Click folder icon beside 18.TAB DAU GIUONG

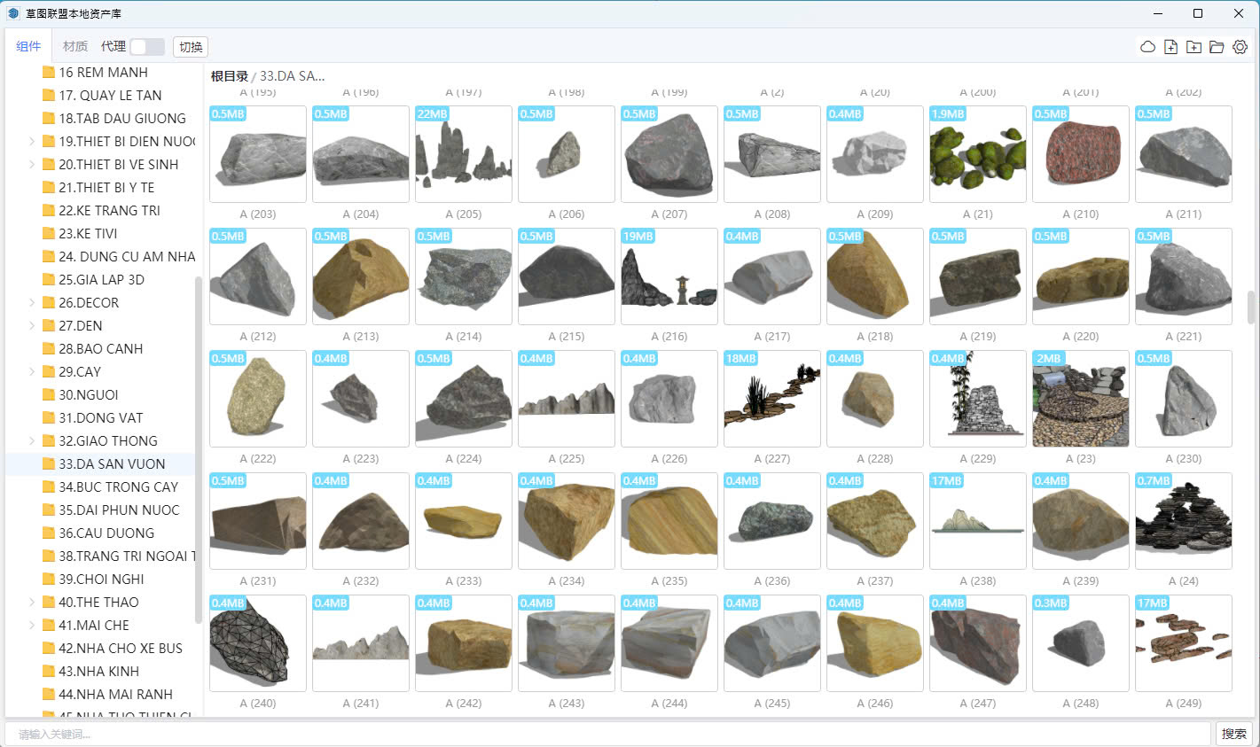click(x=49, y=119)
